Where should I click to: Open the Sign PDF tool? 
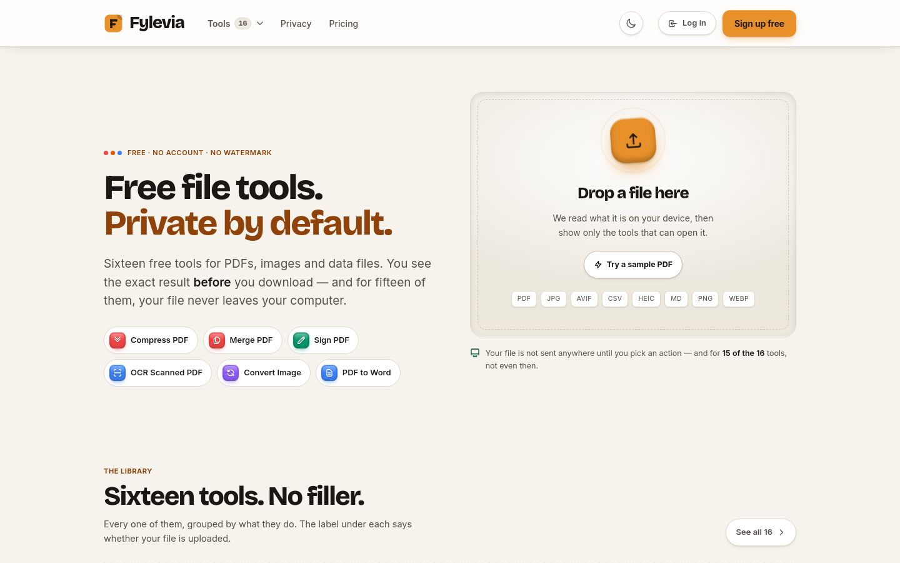click(x=323, y=340)
